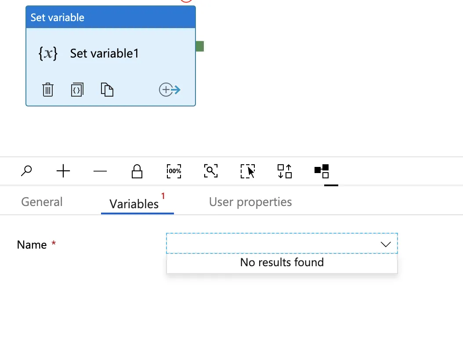The image size is (463, 347).
Task: Select the Variables tab
Action: click(134, 204)
